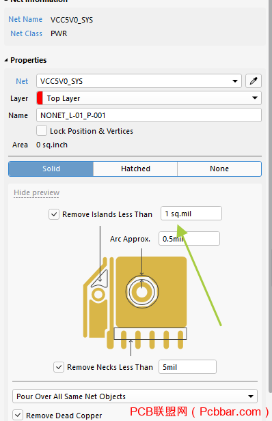Open the Net dropdown showing VCC5V0_SYS

coord(139,81)
